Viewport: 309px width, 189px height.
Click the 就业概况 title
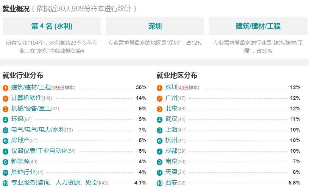click(16, 9)
